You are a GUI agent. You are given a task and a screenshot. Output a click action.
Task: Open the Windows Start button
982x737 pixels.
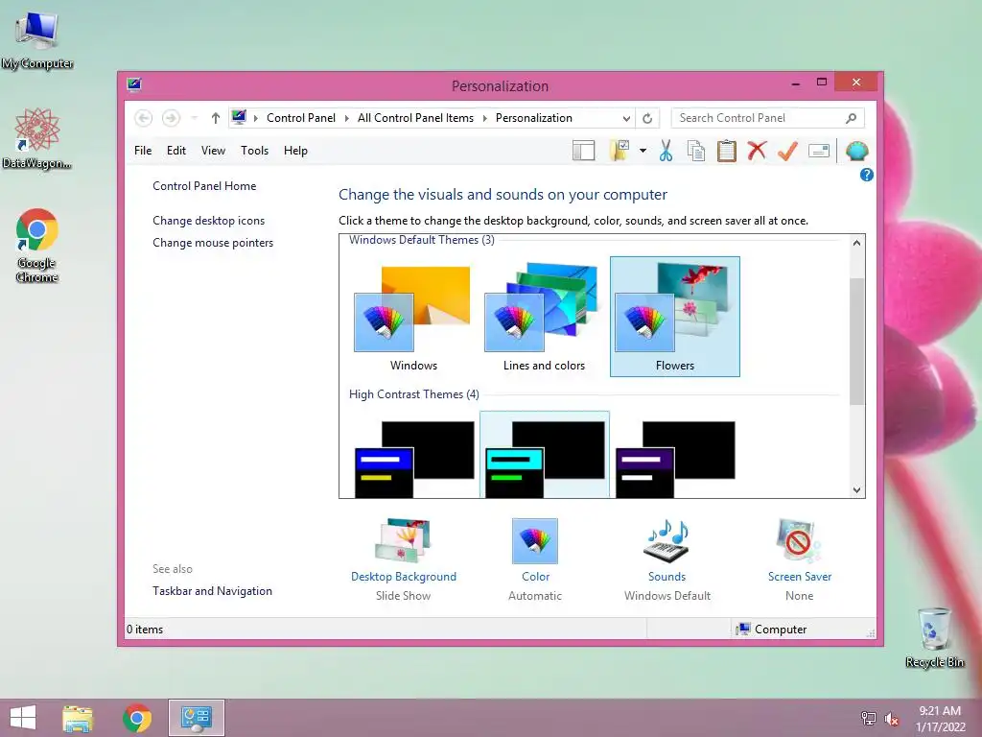(x=23, y=718)
